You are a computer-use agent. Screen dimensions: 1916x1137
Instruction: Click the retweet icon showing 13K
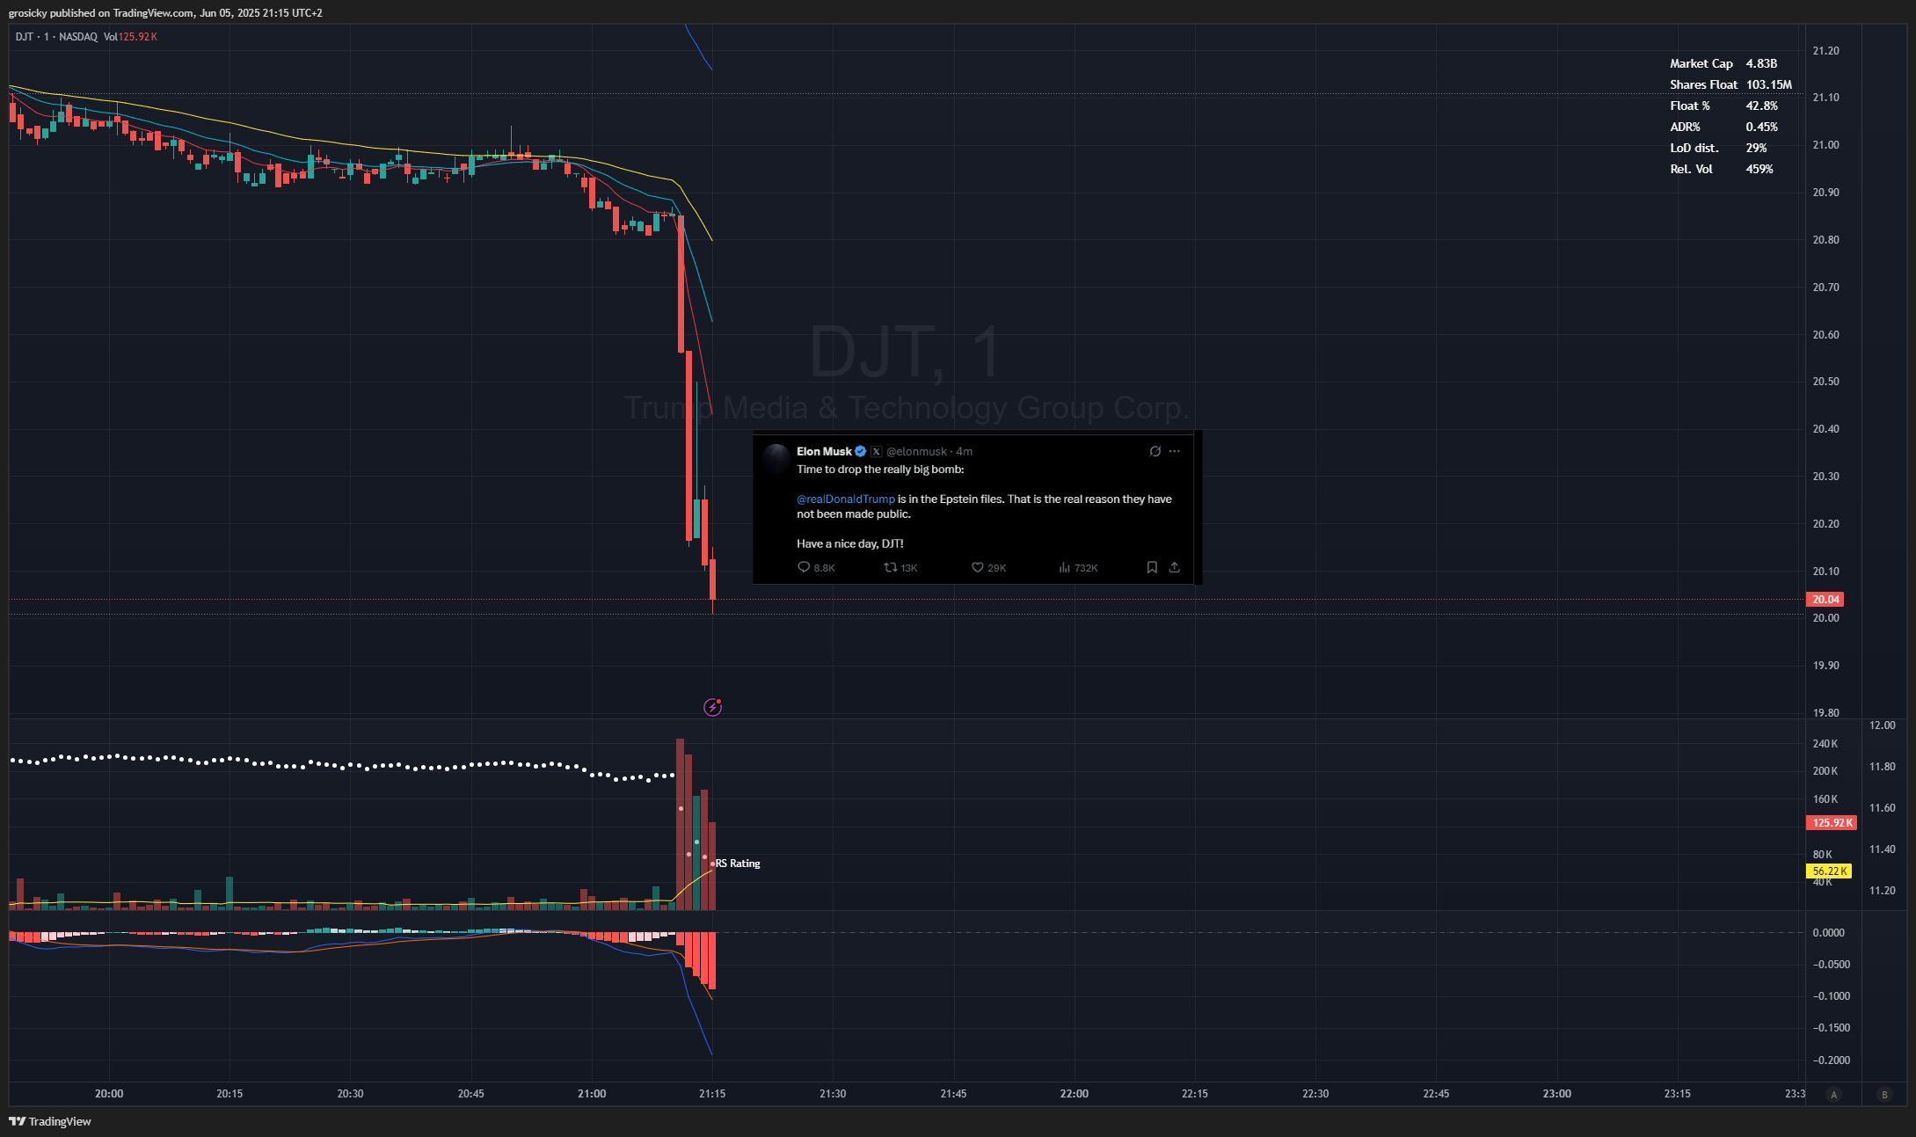(890, 567)
